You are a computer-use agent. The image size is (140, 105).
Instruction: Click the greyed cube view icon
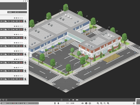(90, 103)
